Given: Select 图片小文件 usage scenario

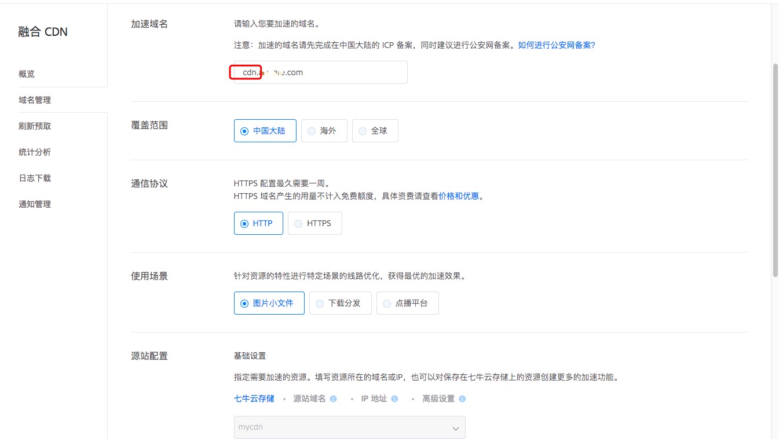Looking at the screenshot, I should pos(269,303).
